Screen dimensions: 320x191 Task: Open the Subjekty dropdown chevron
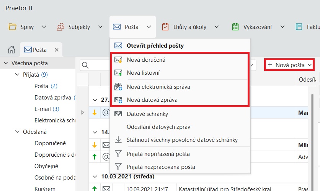(100, 27)
